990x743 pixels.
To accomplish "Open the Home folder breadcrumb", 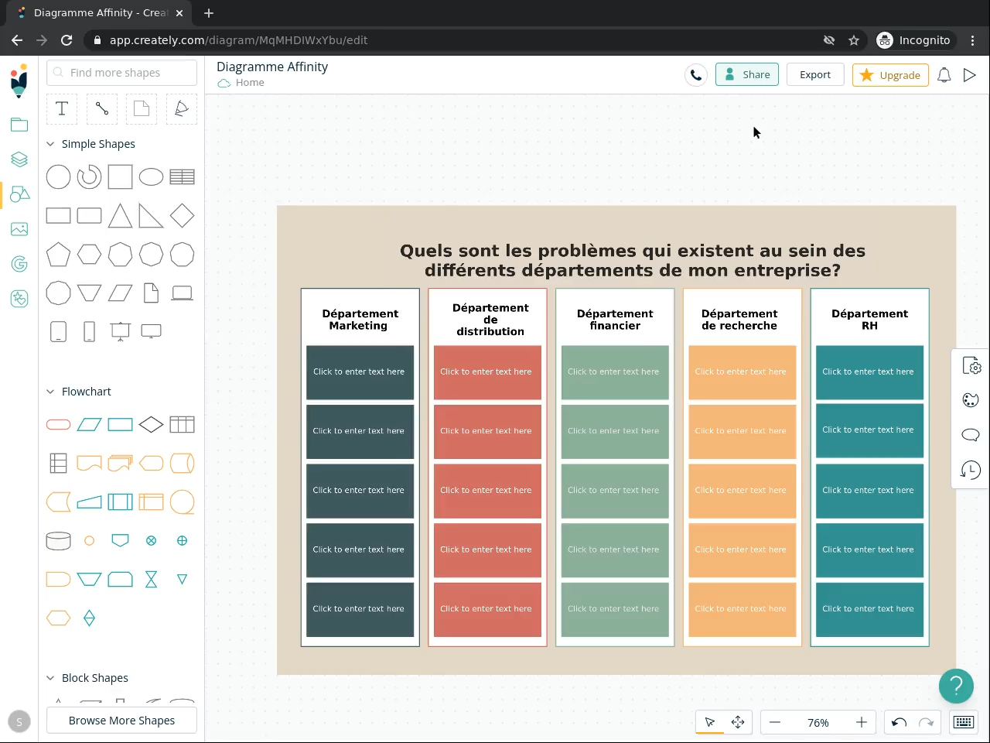I will (x=250, y=83).
